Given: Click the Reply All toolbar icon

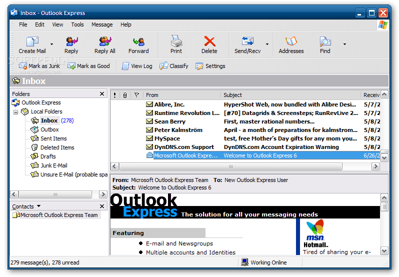Looking at the screenshot, I should pyautogui.click(x=105, y=41).
